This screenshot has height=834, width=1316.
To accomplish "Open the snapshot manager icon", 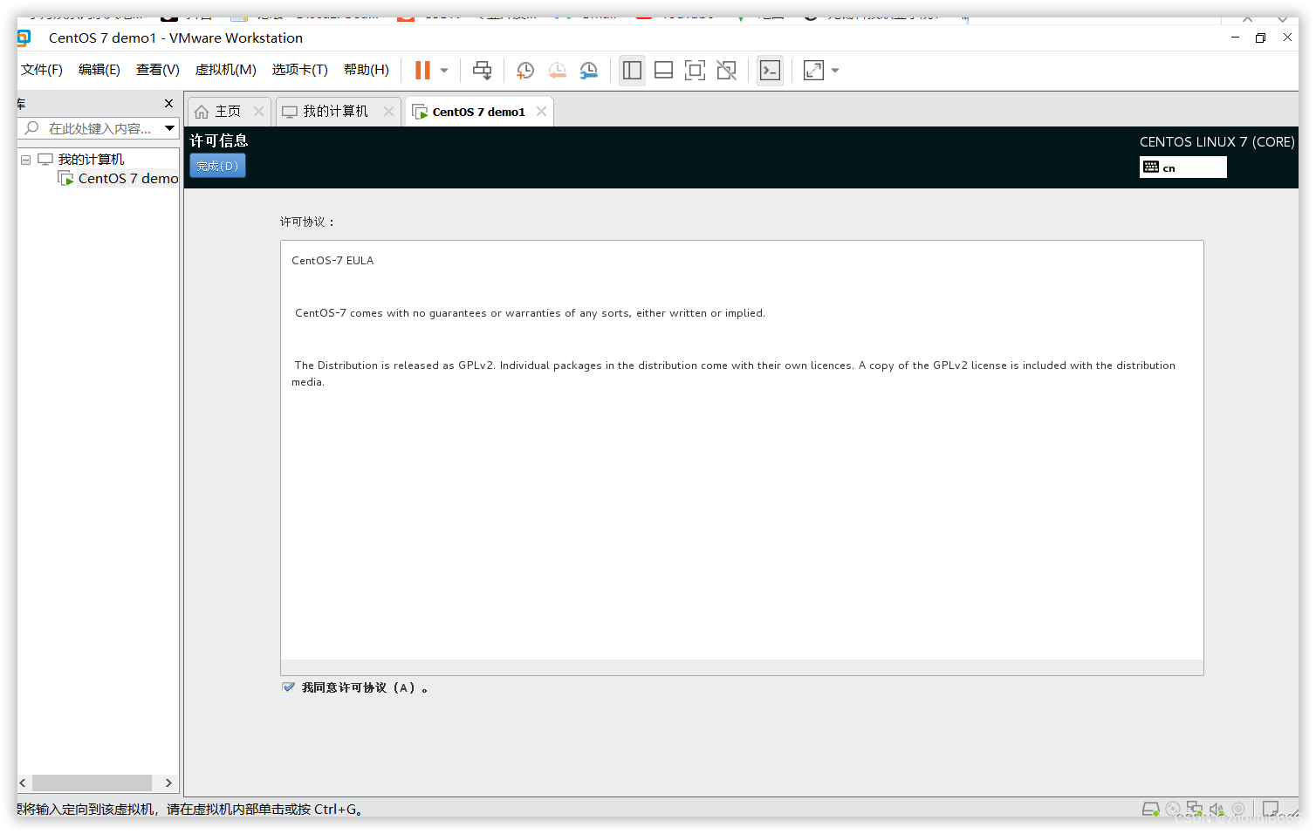I will (589, 71).
